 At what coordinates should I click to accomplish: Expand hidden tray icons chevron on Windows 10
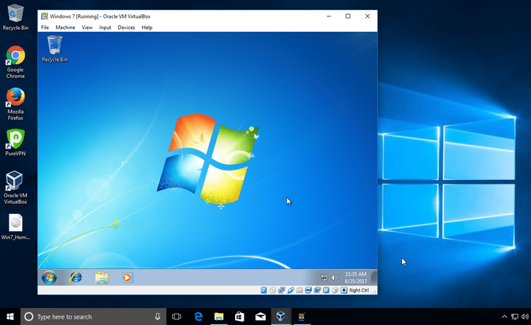click(x=504, y=317)
